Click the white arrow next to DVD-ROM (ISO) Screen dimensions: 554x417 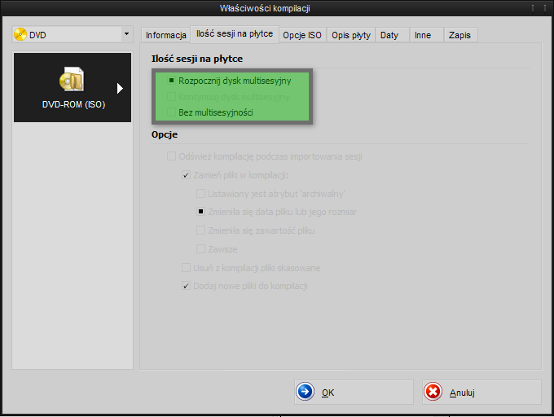tap(120, 88)
